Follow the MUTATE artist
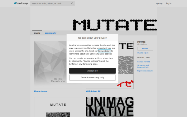Screen dimensions: 187x117 coord(145,49)
